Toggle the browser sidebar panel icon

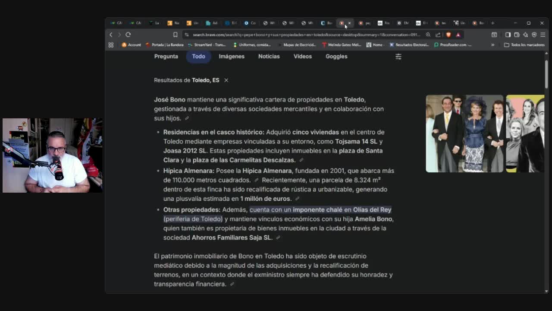click(x=508, y=35)
